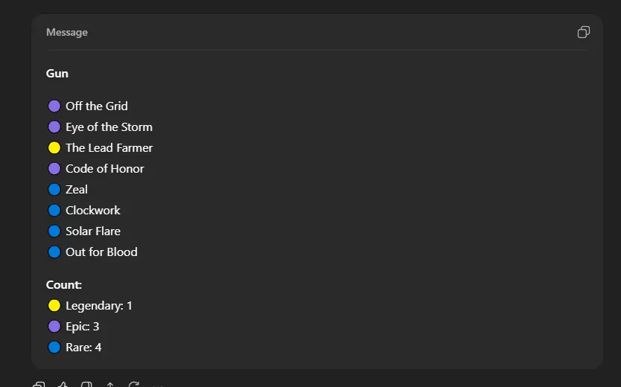Click the yellow circle next to Legendary count

54,306
